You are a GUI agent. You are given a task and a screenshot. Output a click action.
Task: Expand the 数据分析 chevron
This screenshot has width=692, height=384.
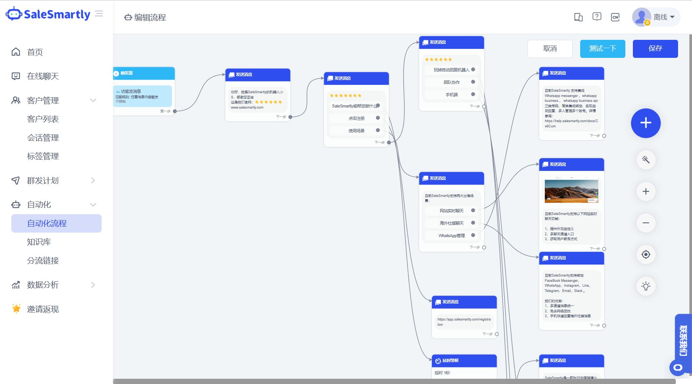point(93,285)
